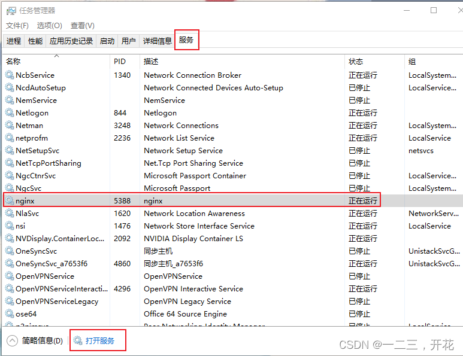Open services via 打开服务 link
Screen dimensions: 463x356
(100, 340)
